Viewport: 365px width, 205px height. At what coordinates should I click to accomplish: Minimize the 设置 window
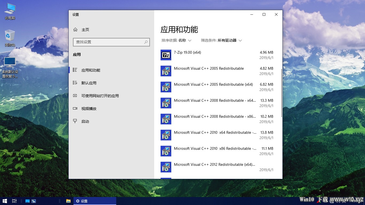[252, 14]
